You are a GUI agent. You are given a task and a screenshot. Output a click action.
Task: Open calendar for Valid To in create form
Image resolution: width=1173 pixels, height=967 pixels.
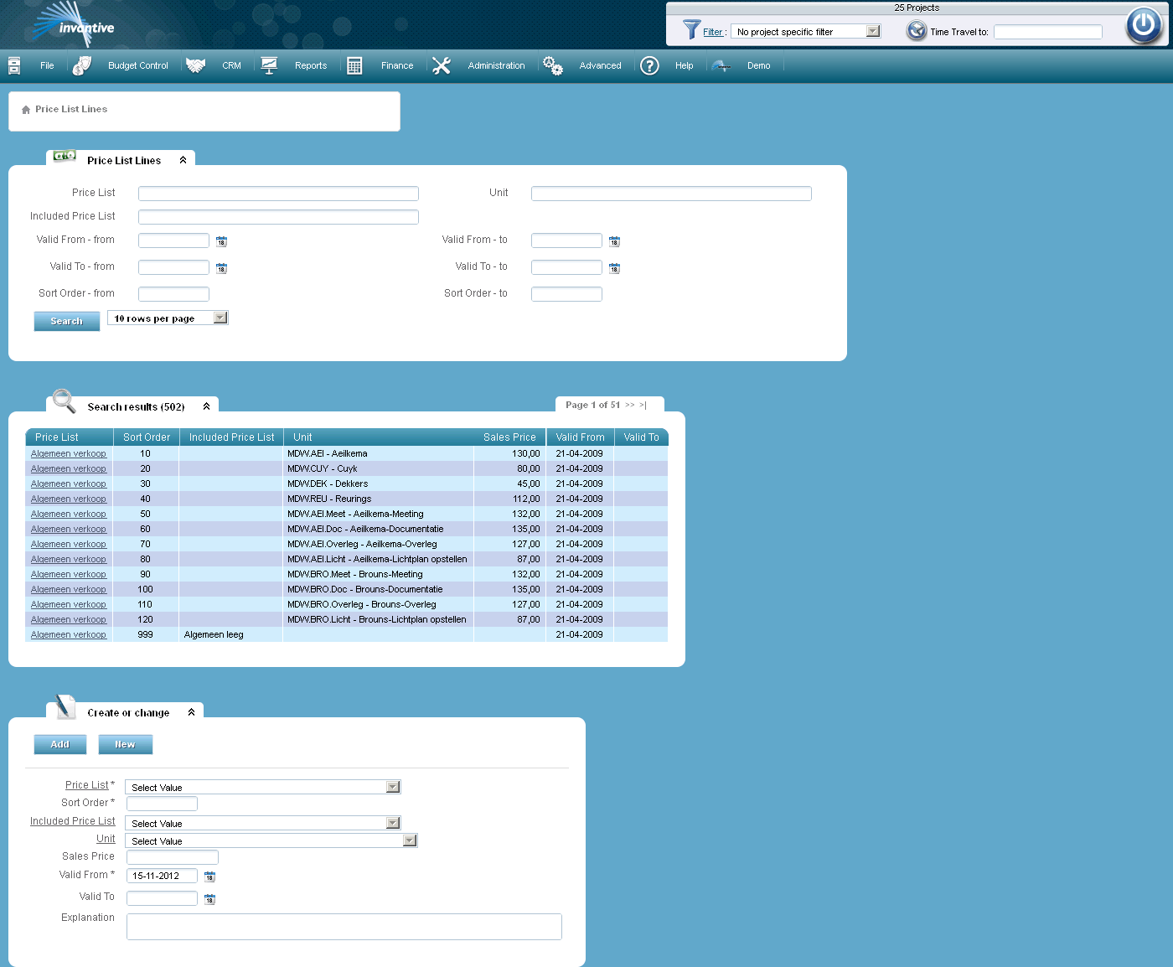209,899
